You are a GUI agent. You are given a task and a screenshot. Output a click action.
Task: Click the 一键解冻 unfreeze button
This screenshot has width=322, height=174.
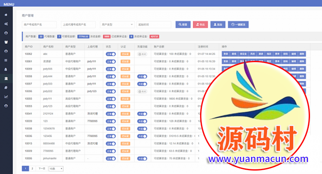click(x=238, y=24)
